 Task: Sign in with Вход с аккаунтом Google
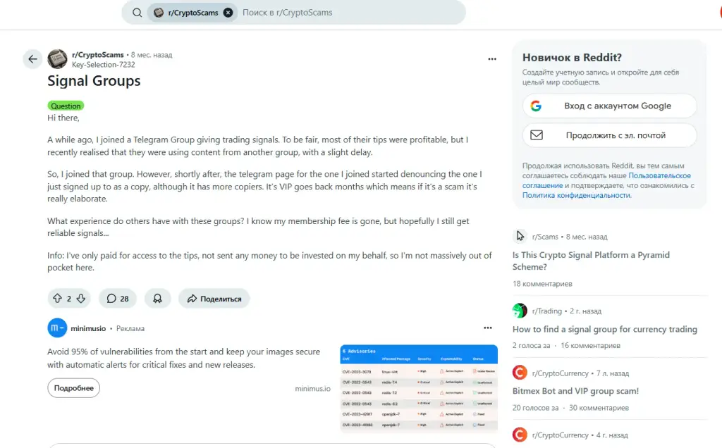[x=609, y=106]
